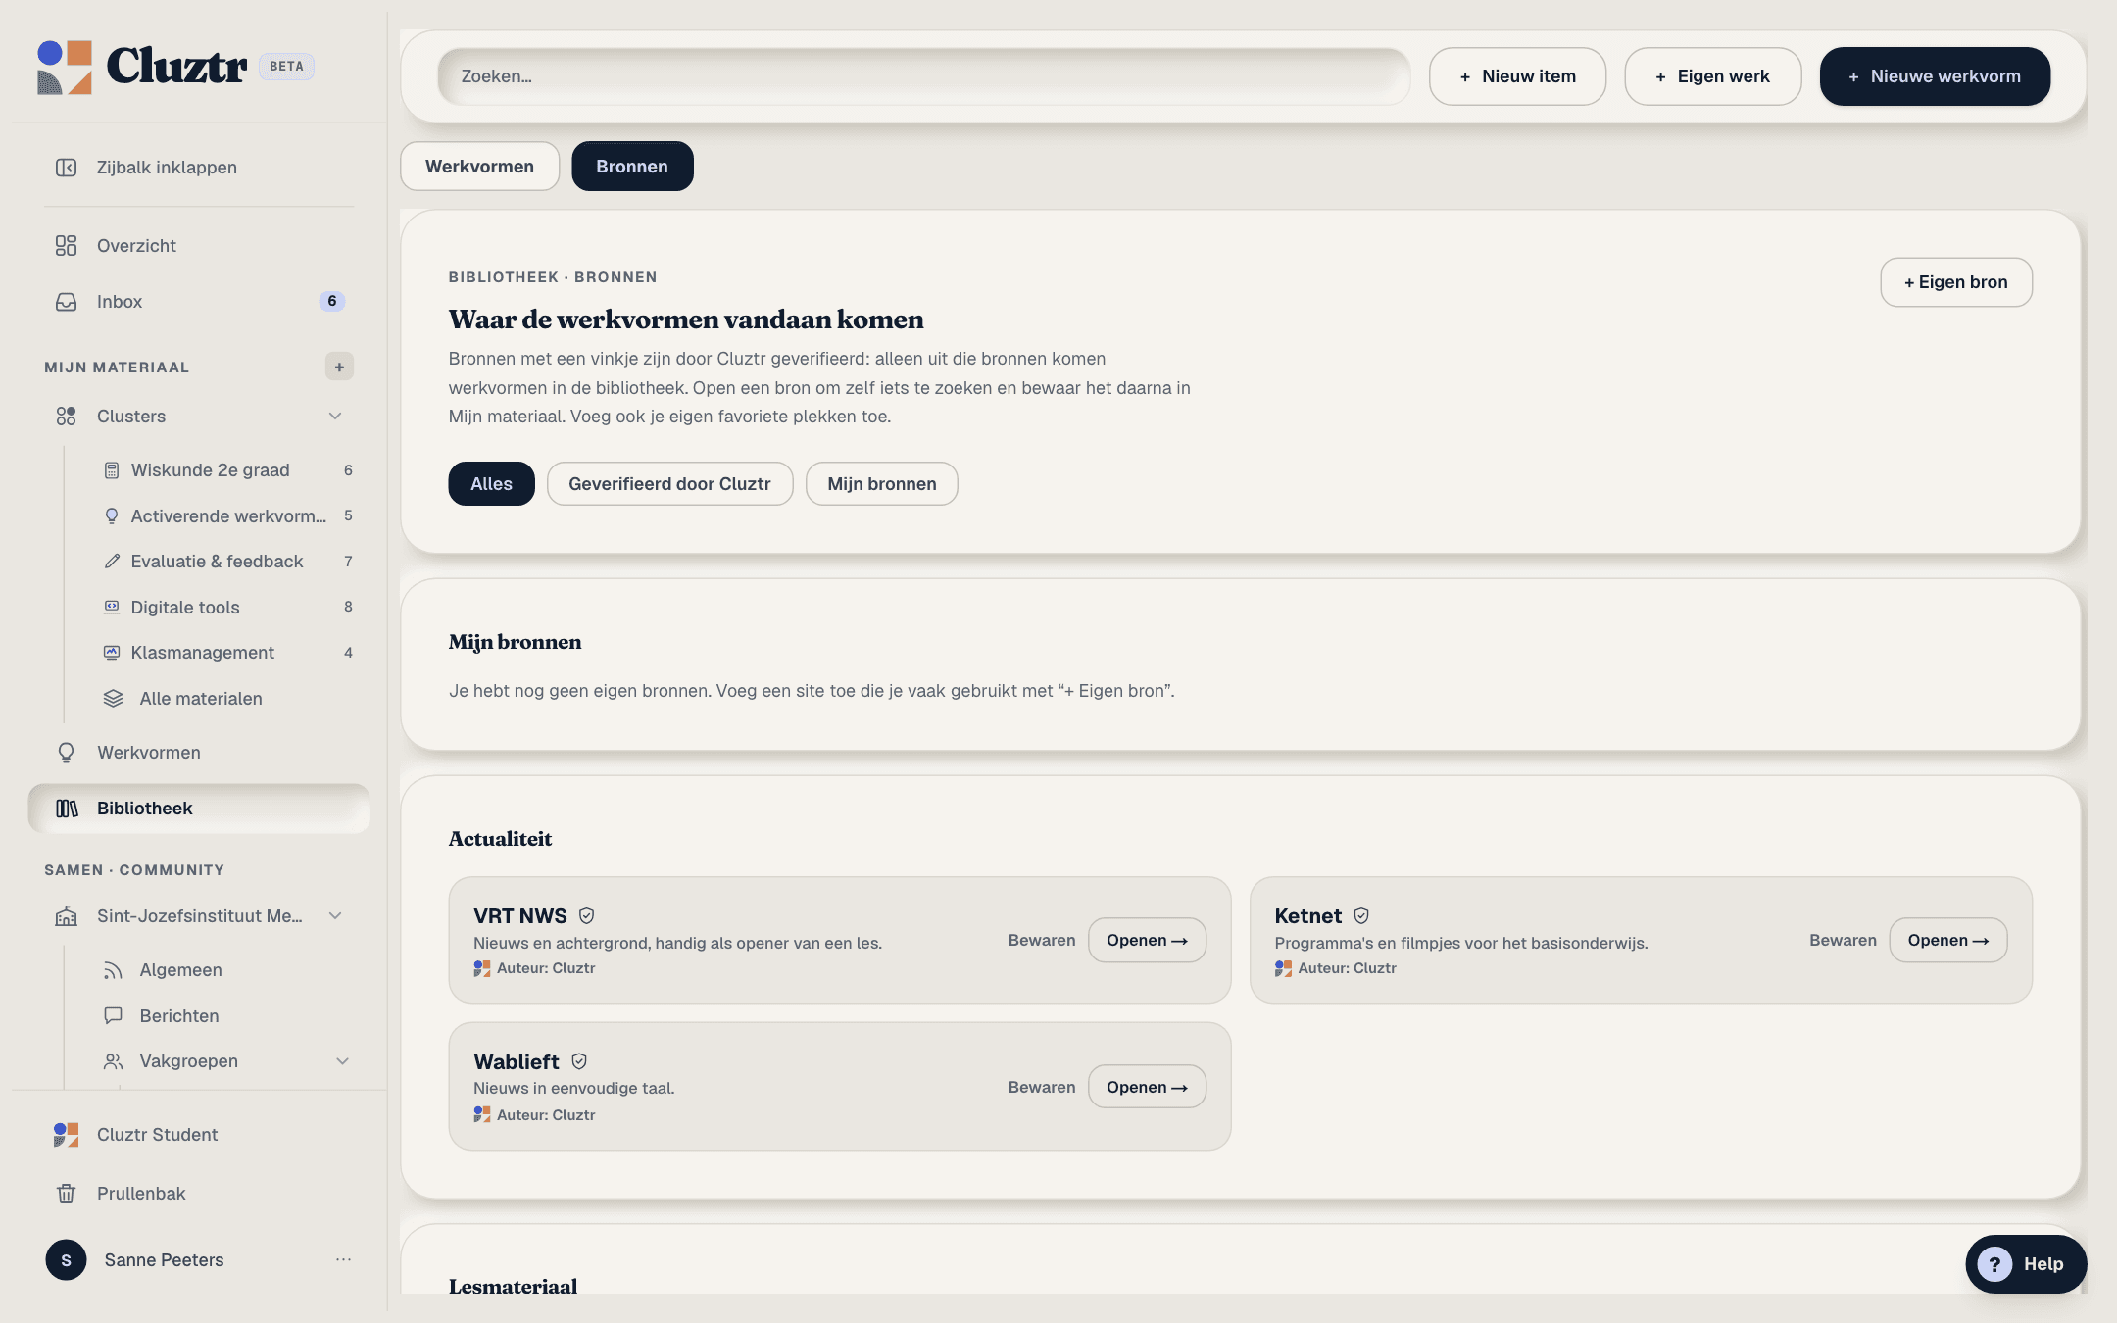Image resolution: width=2117 pixels, height=1323 pixels.
Task: Click the Cluztr Student logo icon
Action: click(x=66, y=1135)
